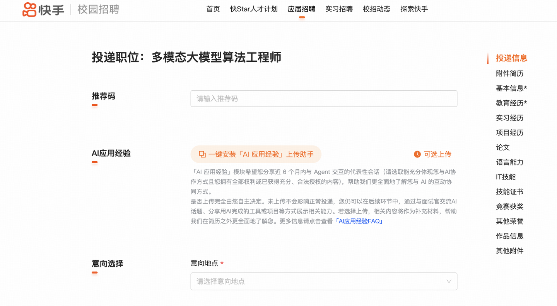
Task: Jump to 项目经历 in the sidebar
Action: pyautogui.click(x=509, y=133)
